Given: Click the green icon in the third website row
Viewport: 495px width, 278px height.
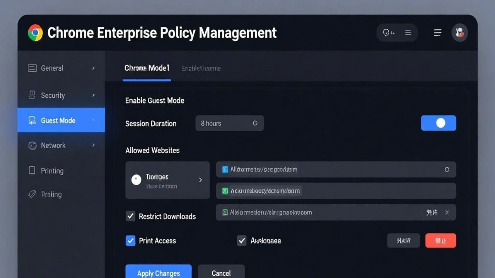Looking at the screenshot, I should (x=225, y=212).
